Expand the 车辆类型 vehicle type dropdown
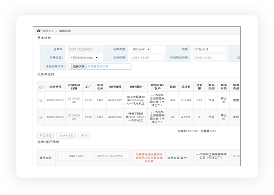 [x=83, y=58]
